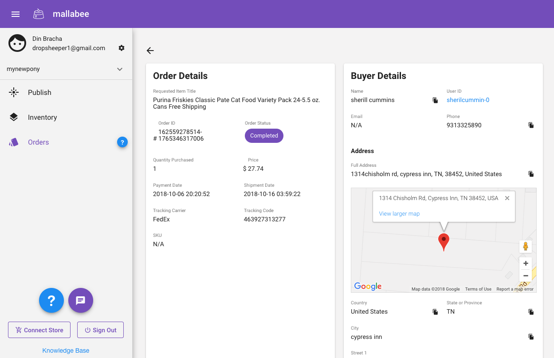Click the Sign Out button
The width and height of the screenshot is (554, 358).
(x=100, y=330)
